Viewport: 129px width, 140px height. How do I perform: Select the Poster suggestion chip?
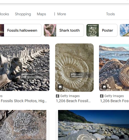pos(102,30)
